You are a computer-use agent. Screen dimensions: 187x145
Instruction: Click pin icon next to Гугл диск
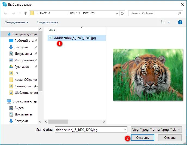point(36,67)
